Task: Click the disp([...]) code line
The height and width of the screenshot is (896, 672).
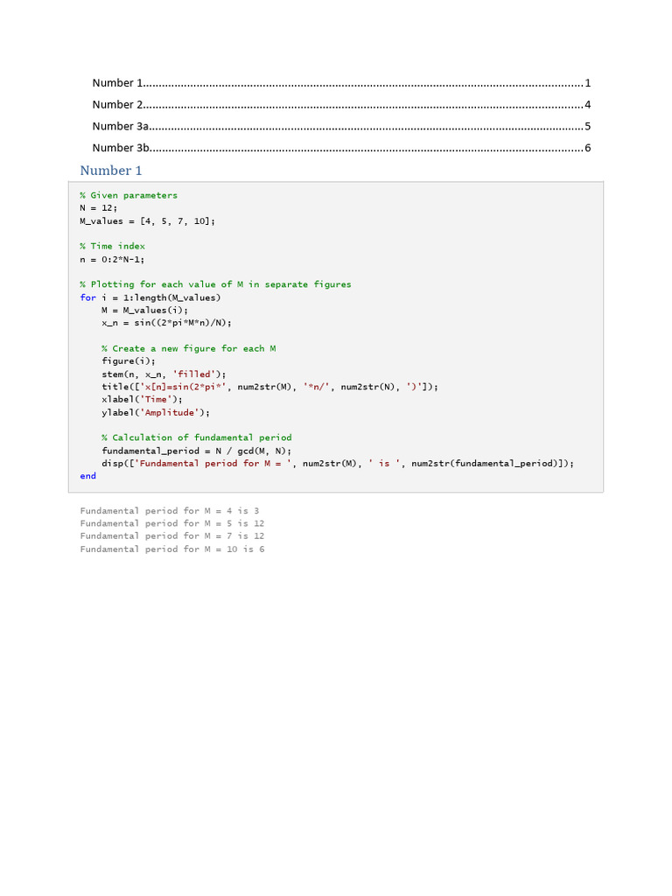Action: point(338,464)
